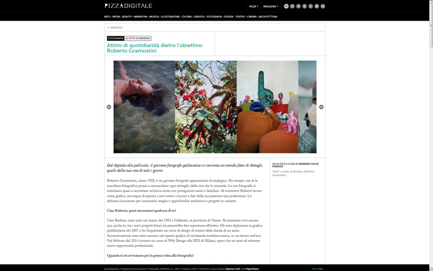Click the red flowers gallery photo
433x271 pixels.
(206, 107)
